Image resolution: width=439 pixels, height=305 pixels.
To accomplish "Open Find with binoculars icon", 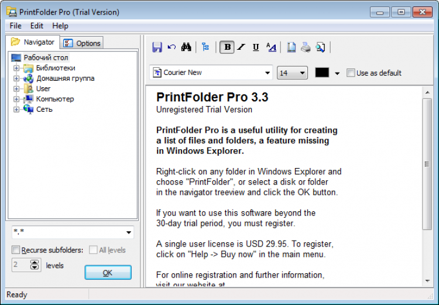I will (x=186, y=47).
